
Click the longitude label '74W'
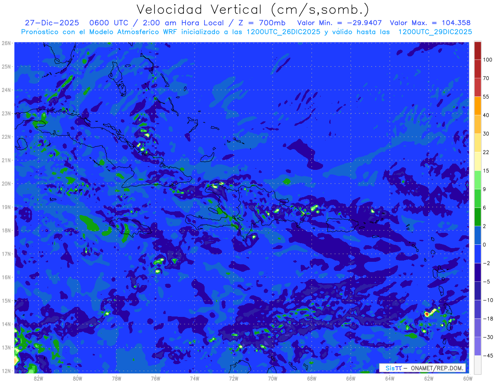point(195,378)
